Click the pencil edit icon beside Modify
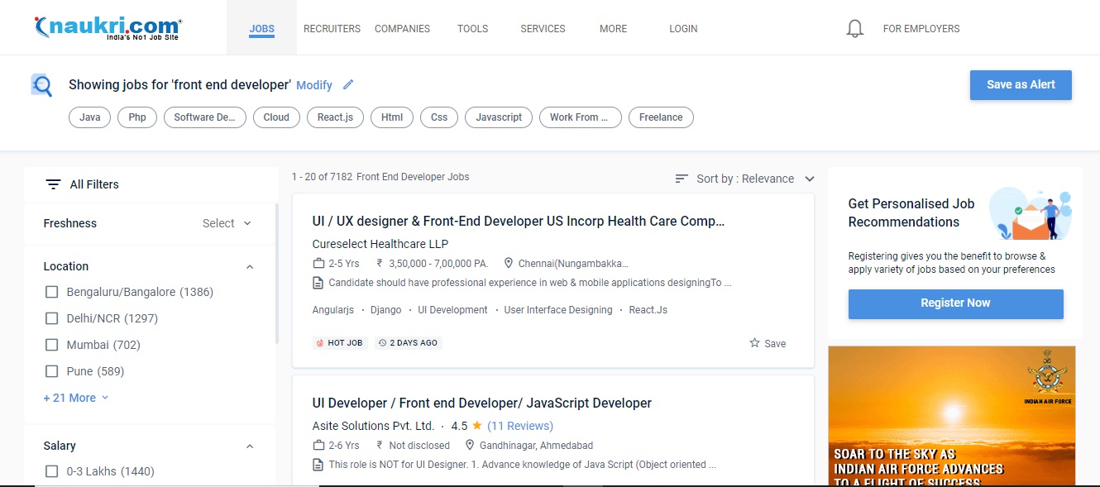This screenshot has height=487, width=1100. click(x=348, y=84)
